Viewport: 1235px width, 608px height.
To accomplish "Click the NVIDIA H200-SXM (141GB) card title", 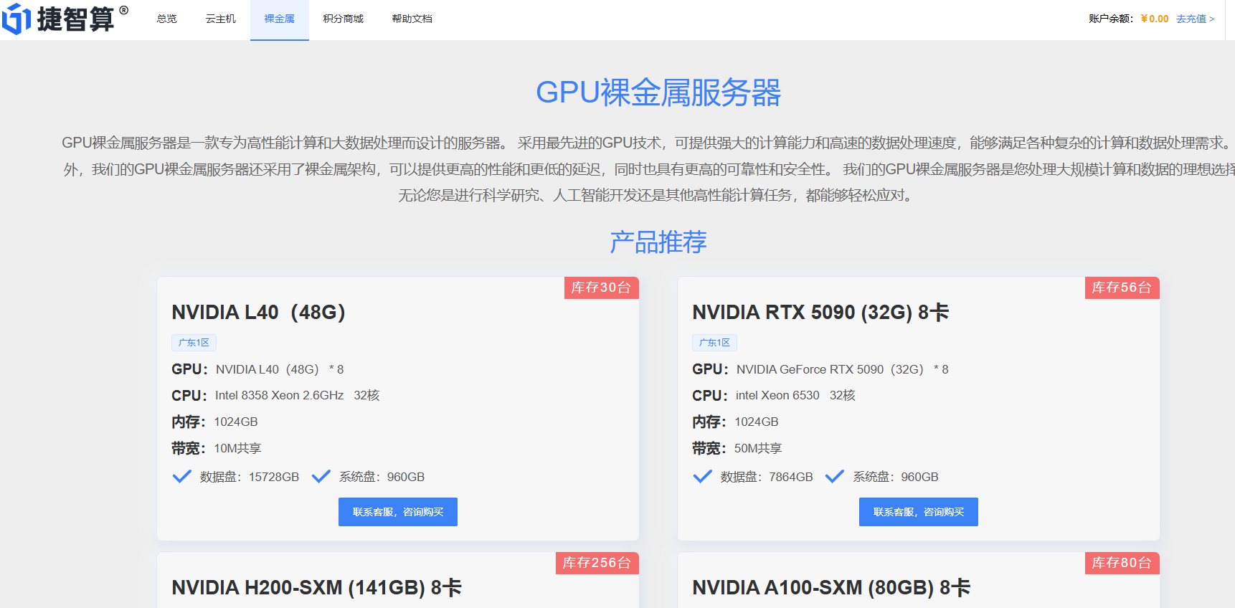I will [x=316, y=588].
